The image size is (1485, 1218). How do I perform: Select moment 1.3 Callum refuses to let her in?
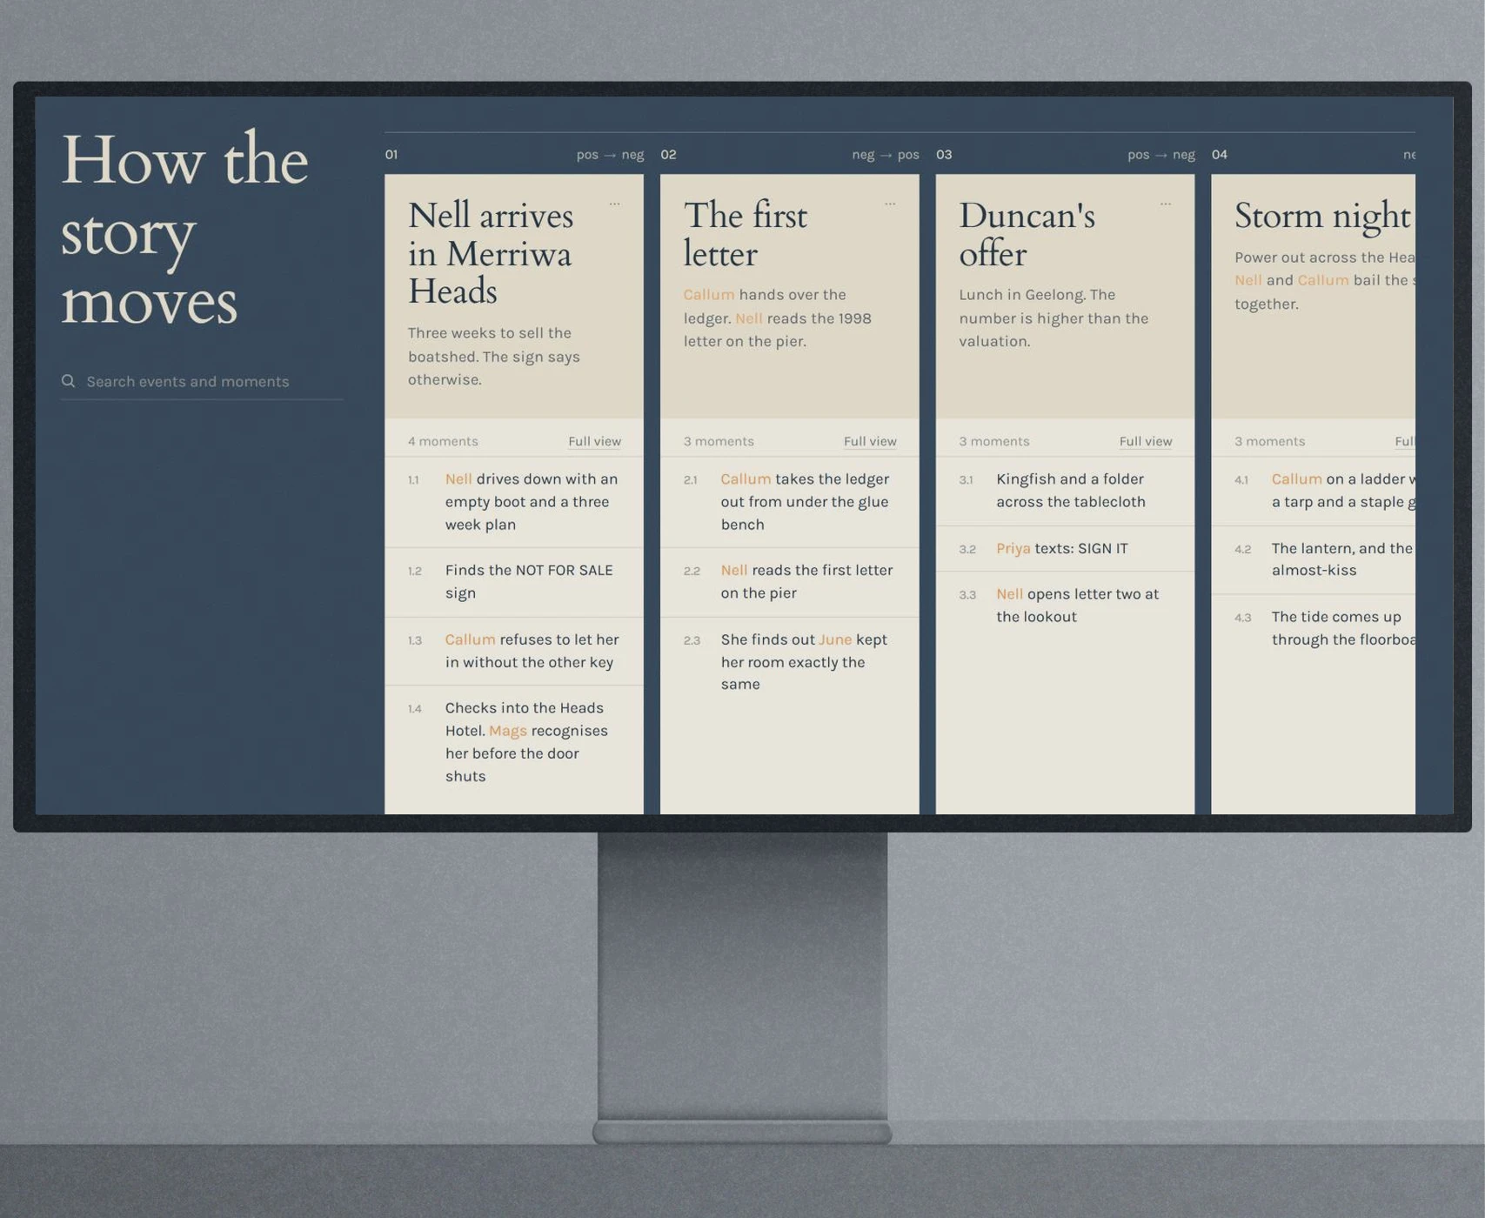click(x=514, y=651)
